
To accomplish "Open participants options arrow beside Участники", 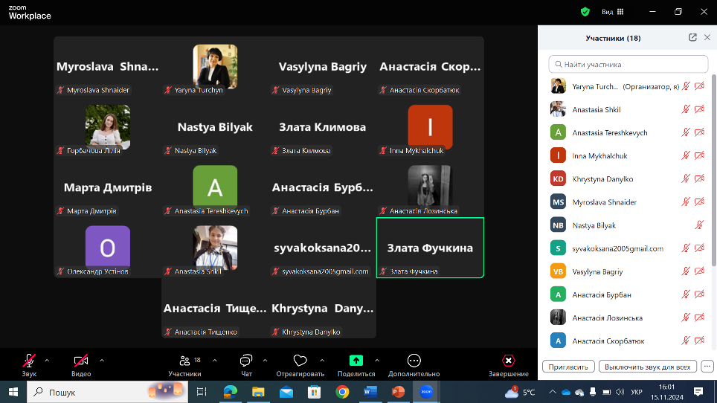I will [214, 361].
